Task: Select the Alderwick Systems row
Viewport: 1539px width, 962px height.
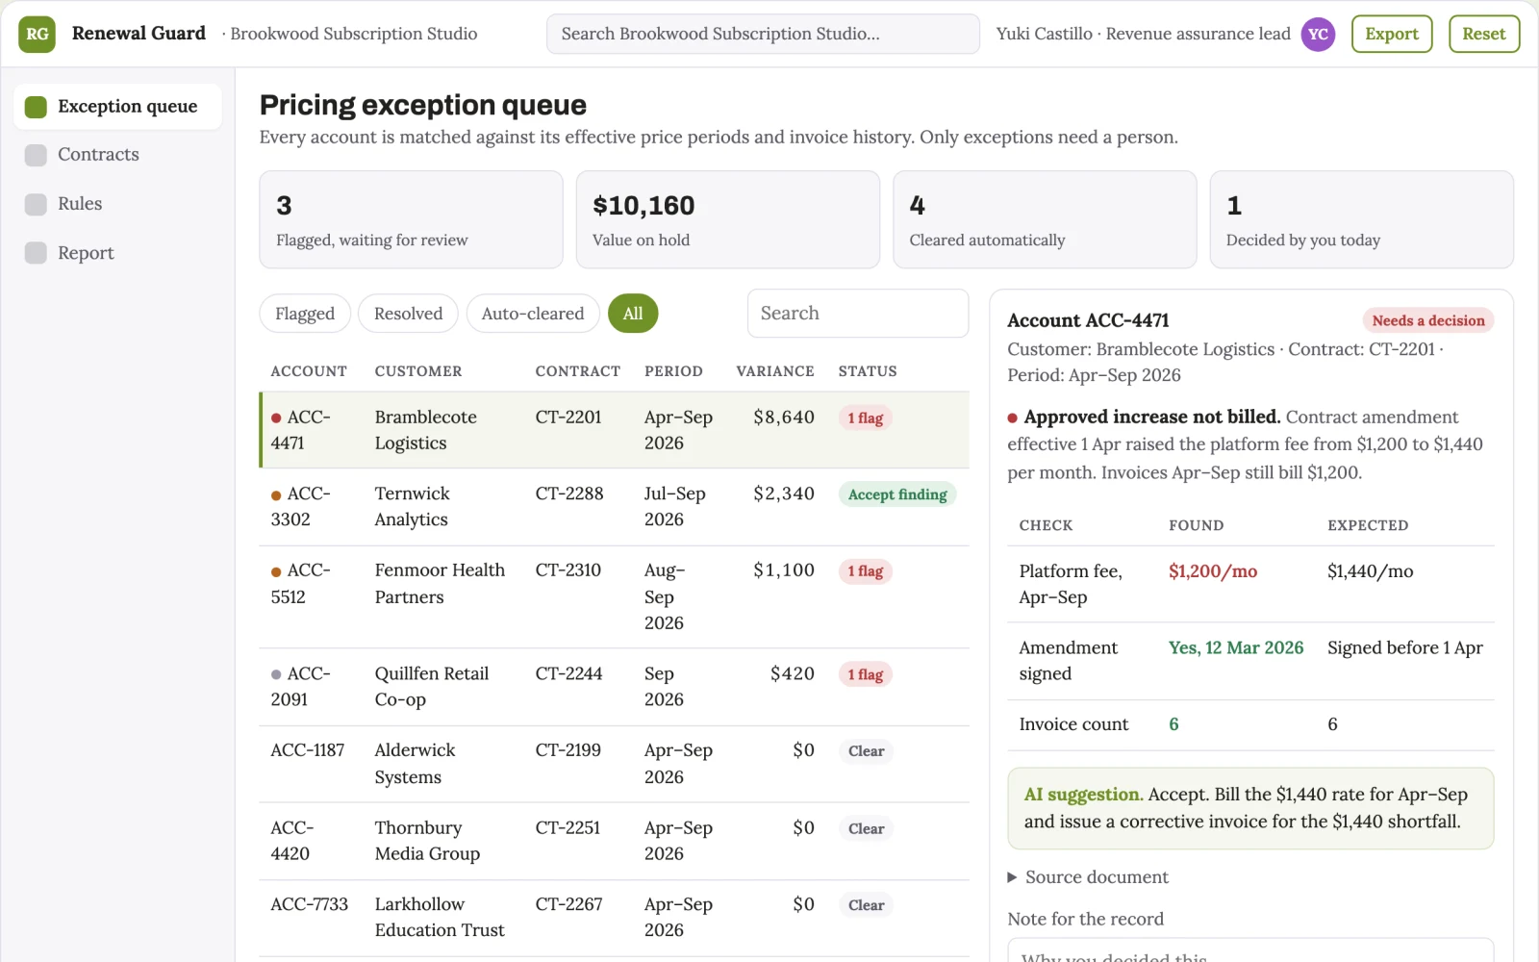Action: click(614, 764)
